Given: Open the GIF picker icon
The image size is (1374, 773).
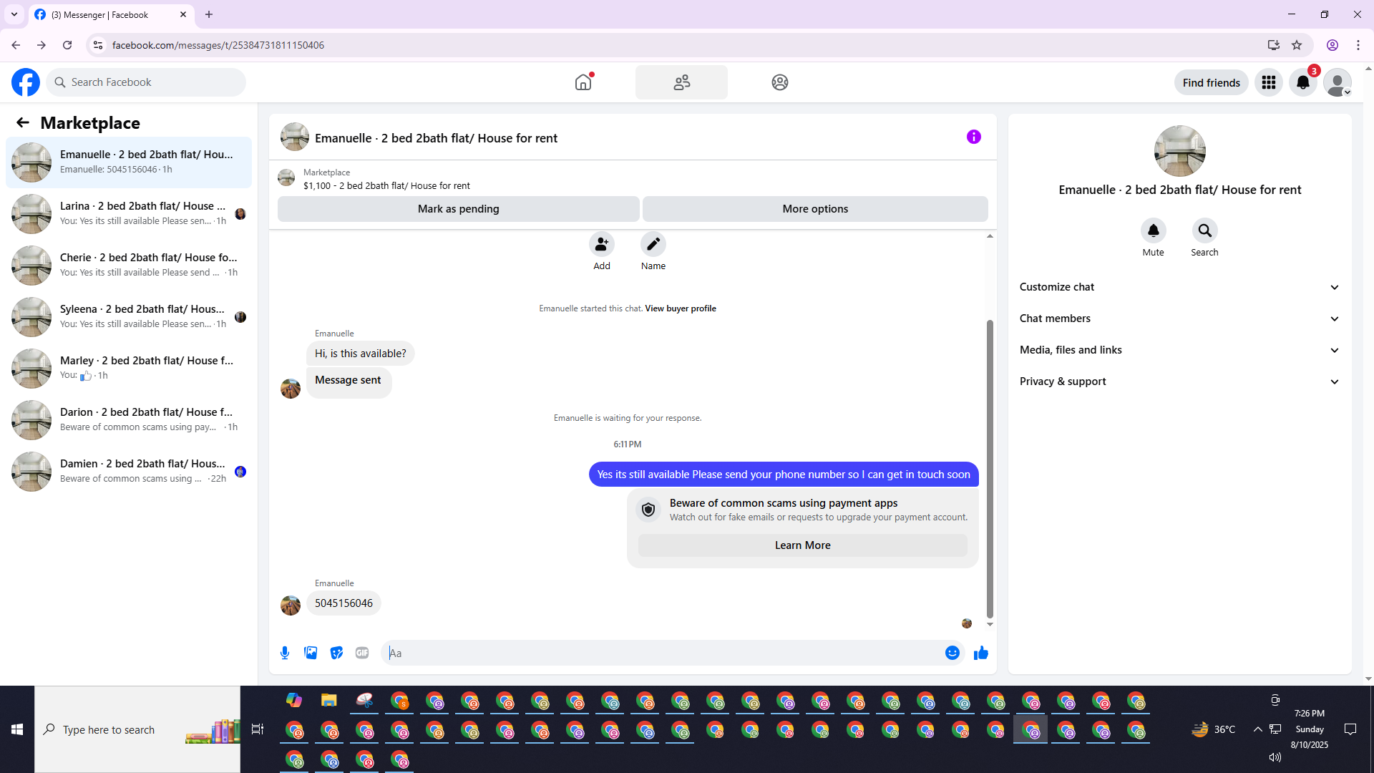Looking at the screenshot, I should [x=362, y=653].
